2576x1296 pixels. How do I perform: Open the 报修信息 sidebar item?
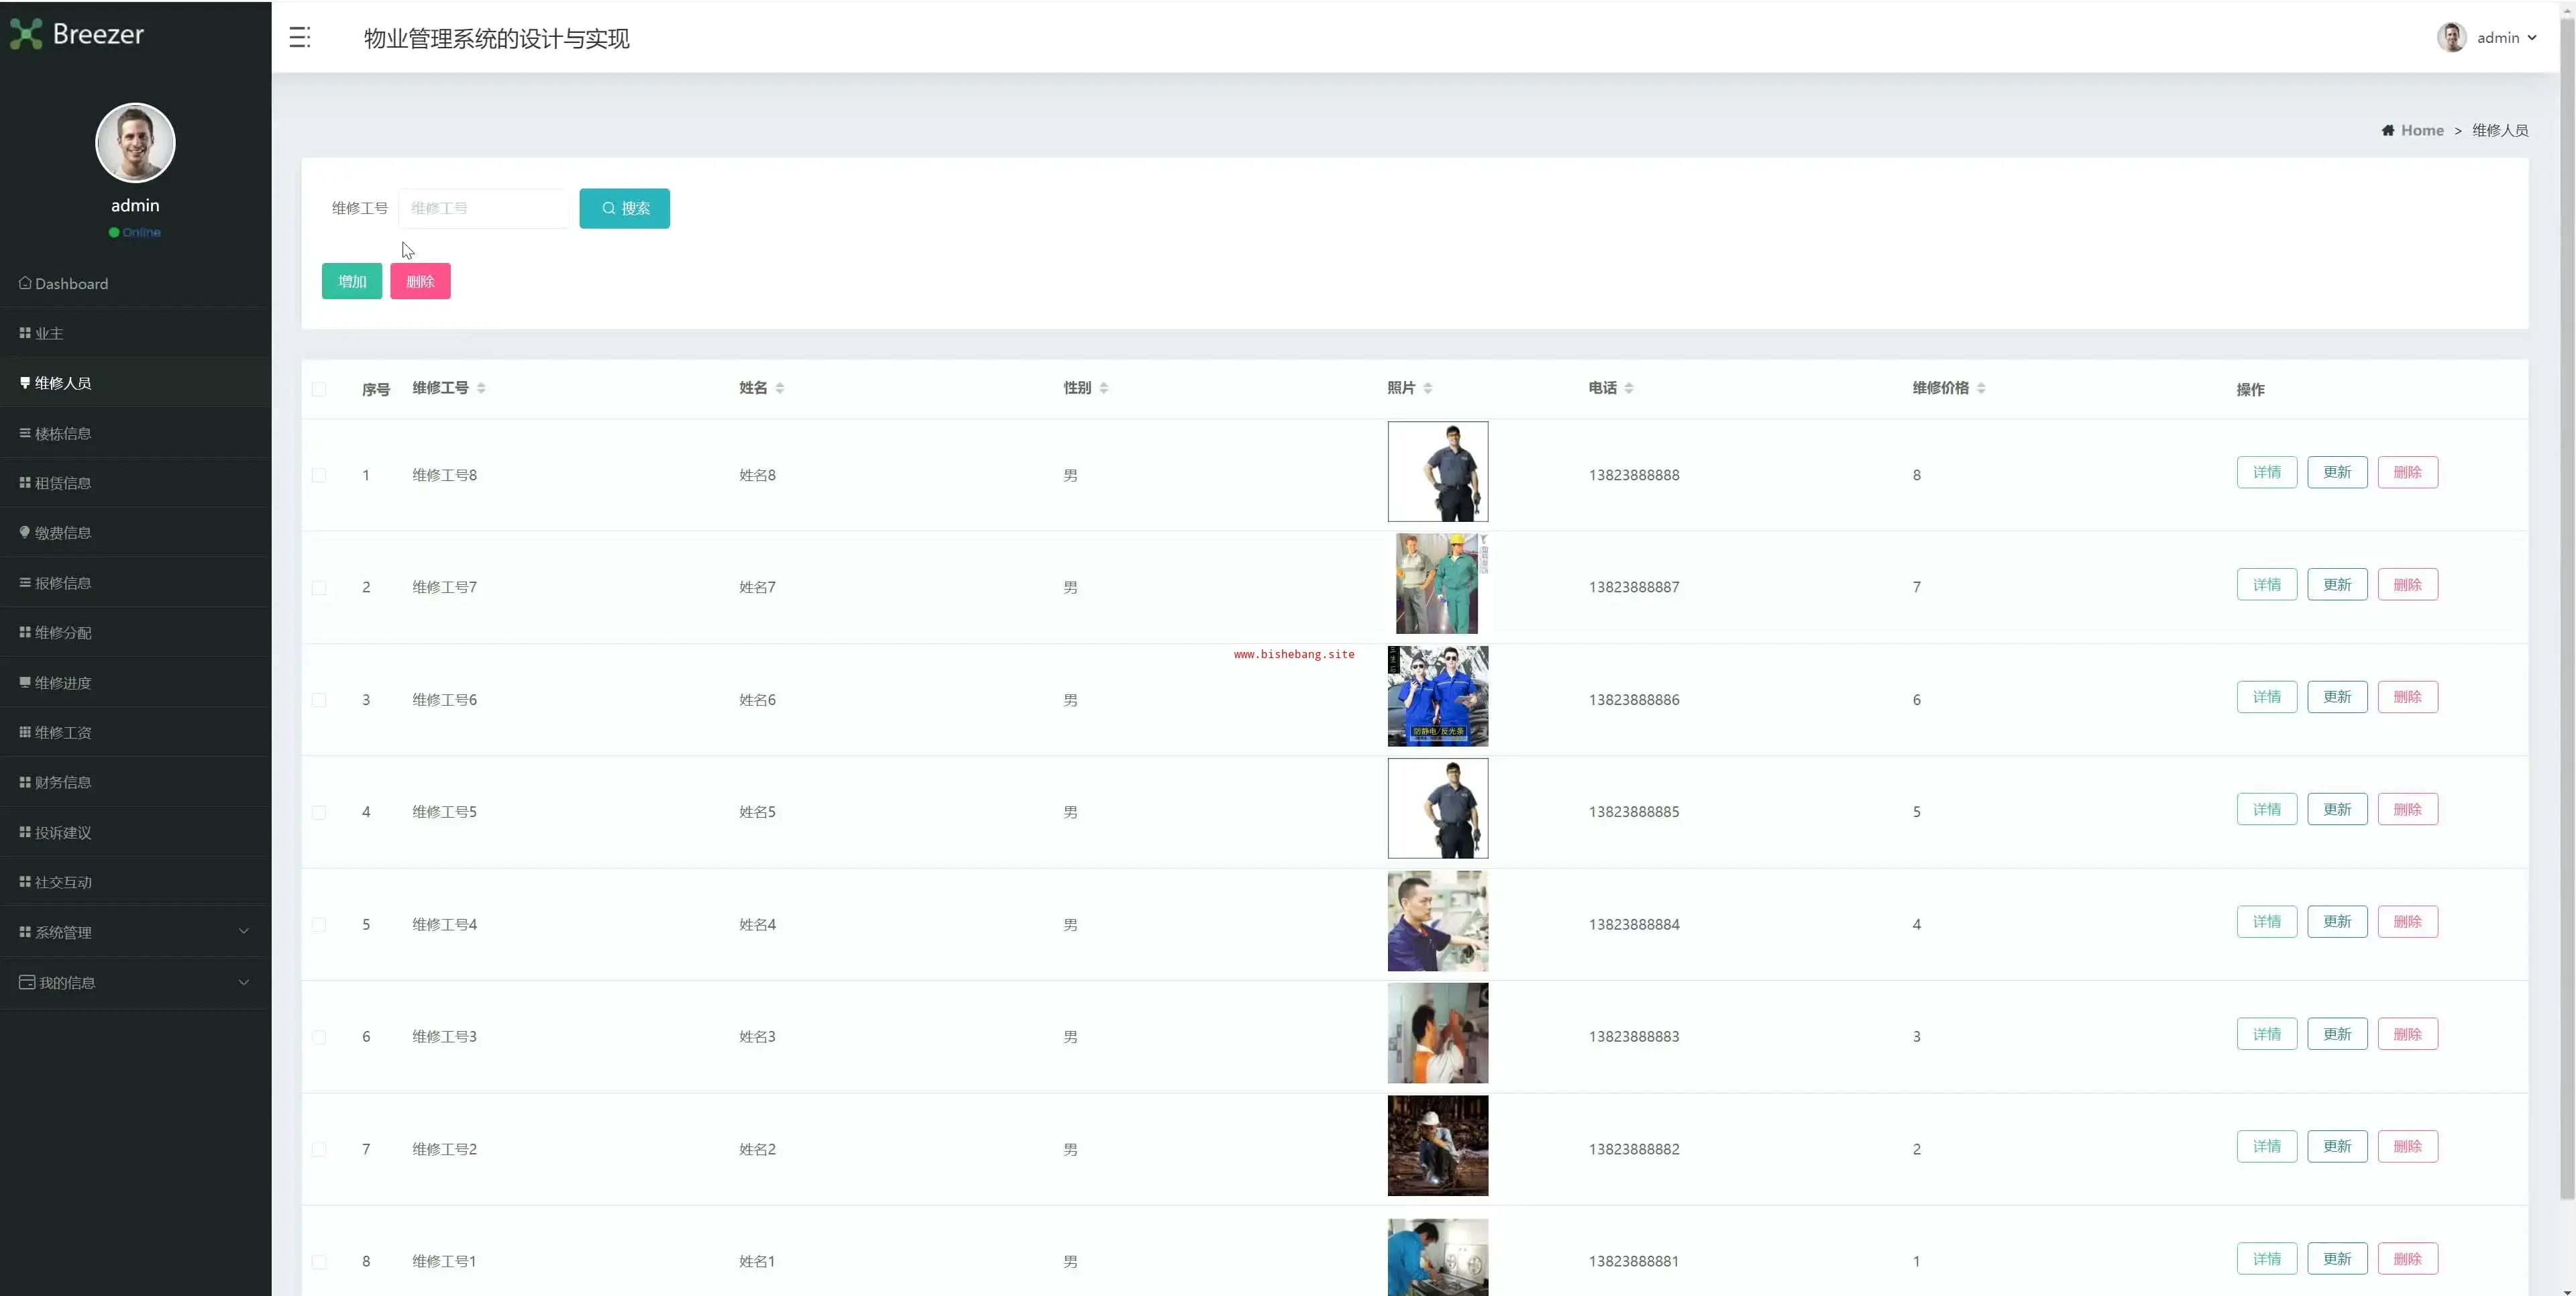coord(62,583)
